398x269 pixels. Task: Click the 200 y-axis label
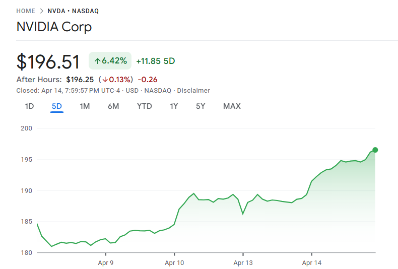tap(26, 128)
